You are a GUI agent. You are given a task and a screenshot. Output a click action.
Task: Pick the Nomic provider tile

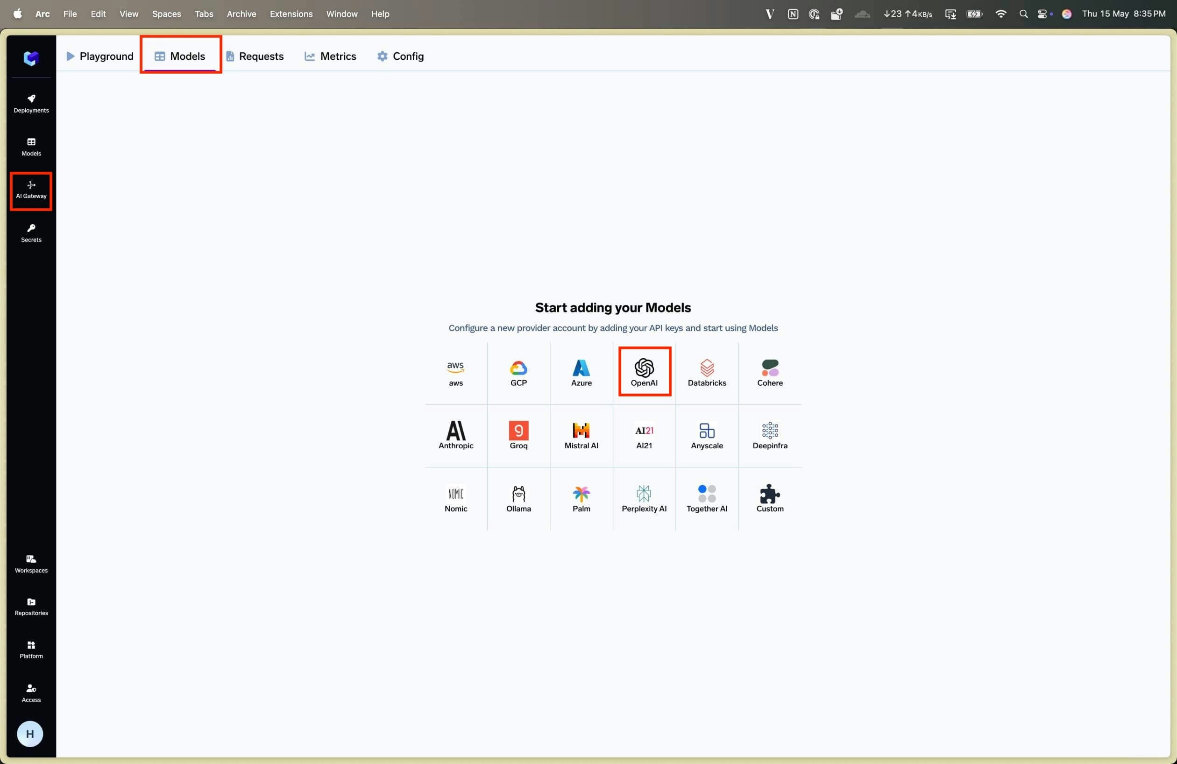455,498
